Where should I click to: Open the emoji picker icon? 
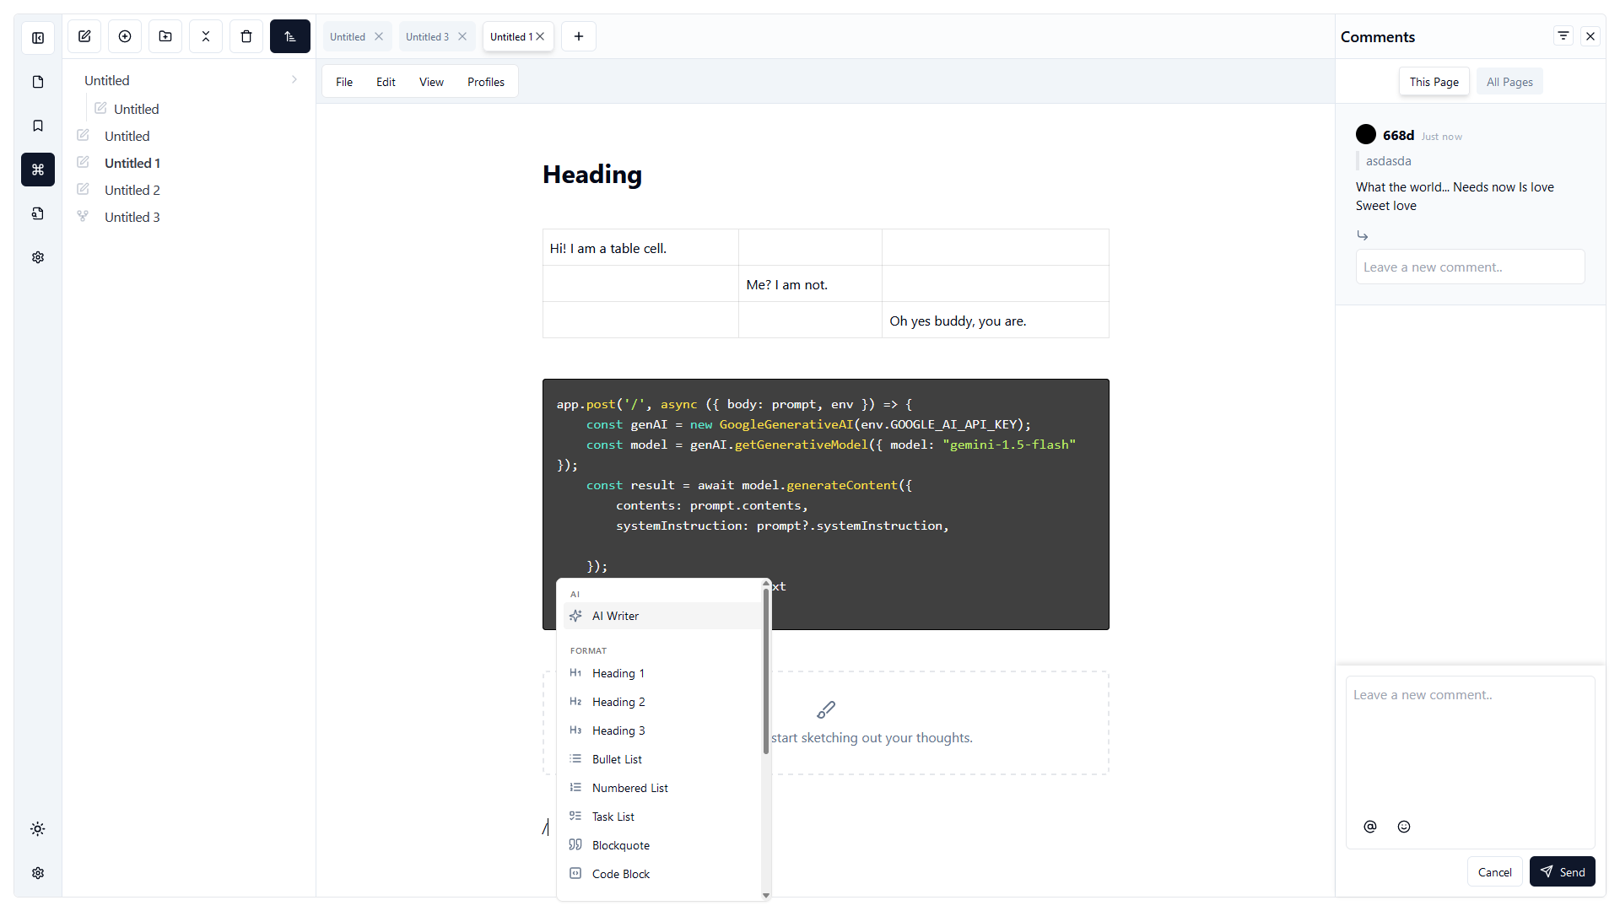pyautogui.click(x=1404, y=827)
